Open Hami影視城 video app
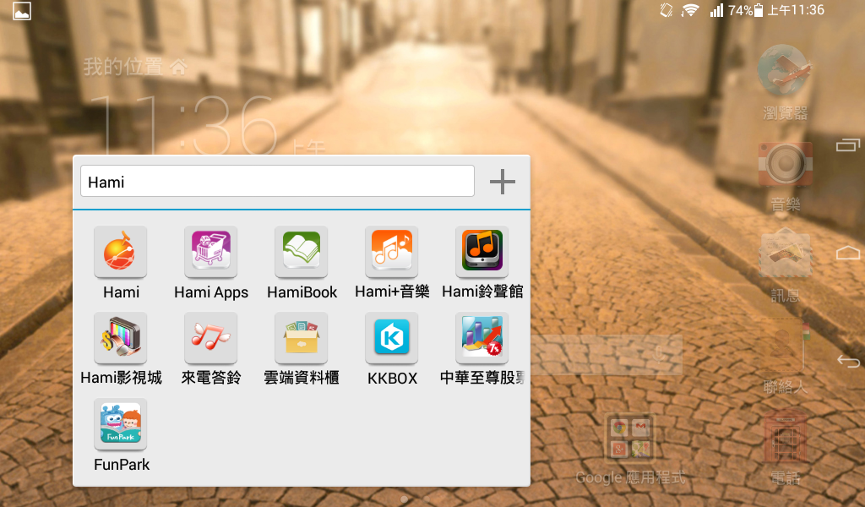The height and width of the screenshot is (507, 865). pyautogui.click(x=120, y=338)
